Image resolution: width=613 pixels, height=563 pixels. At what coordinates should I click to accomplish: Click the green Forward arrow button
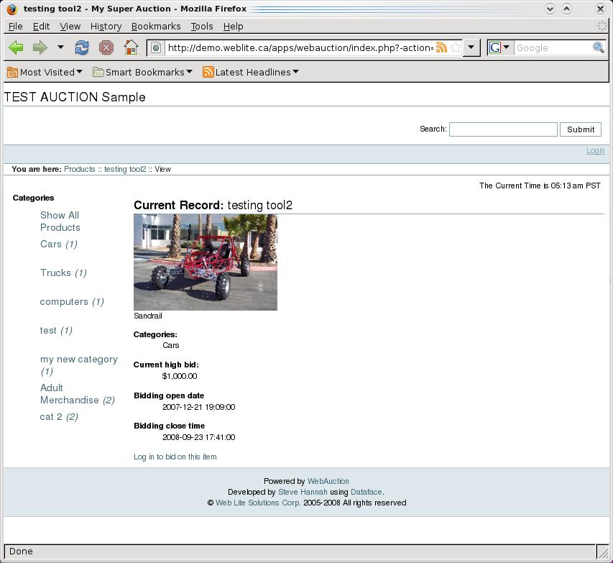click(40, 47)
